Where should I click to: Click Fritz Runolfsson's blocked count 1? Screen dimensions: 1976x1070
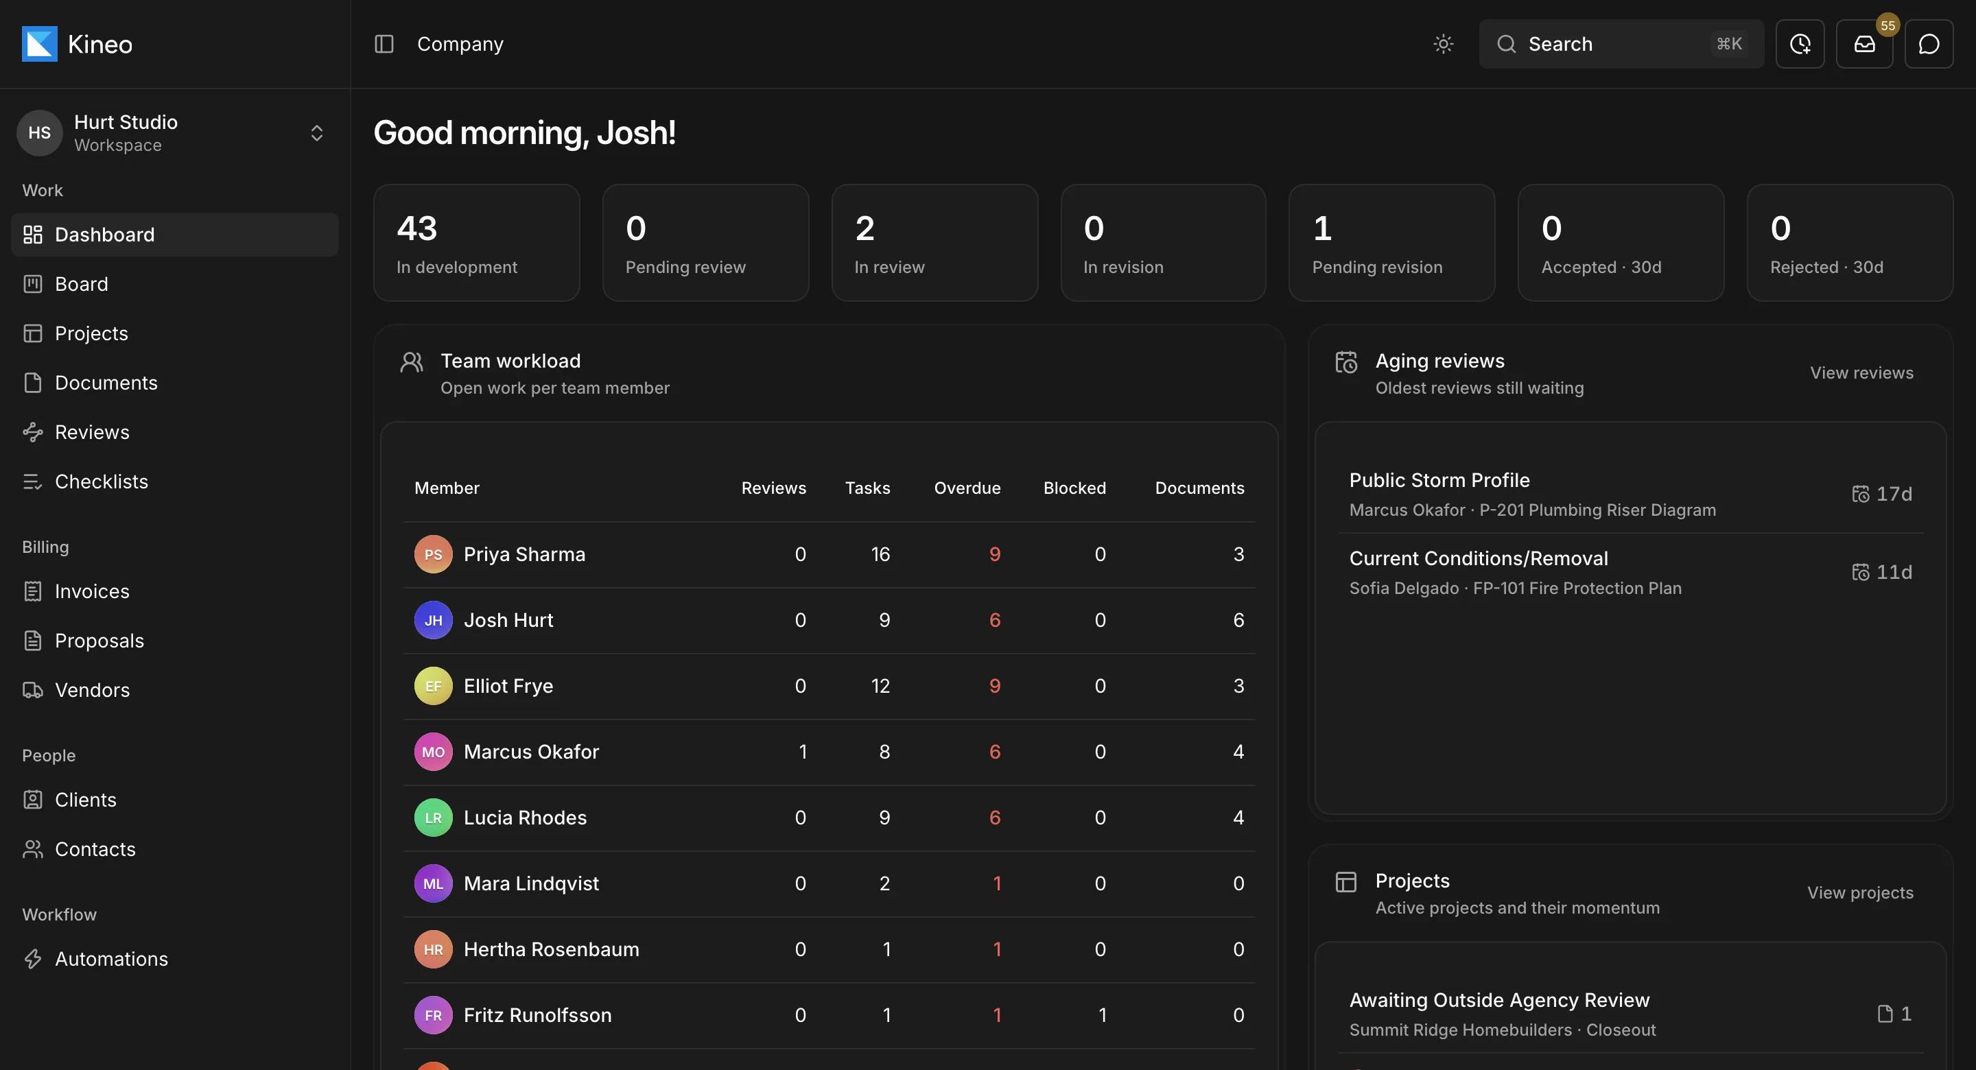[1101, 1016]
